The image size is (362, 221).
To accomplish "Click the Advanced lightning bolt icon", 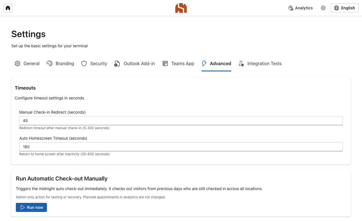I will 204,63.
